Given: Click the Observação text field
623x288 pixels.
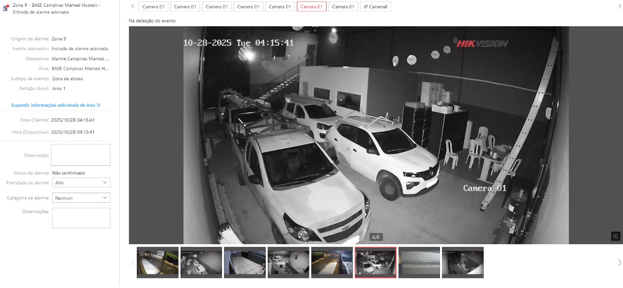Looking at the screenshot, I should click(x=81, y=155).
